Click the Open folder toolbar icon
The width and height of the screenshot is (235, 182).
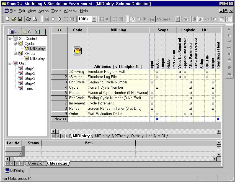click(14, 19)
